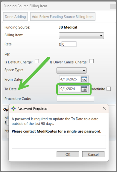The height and width of the screenshot is (172, 117).
Task: Check the Is Driver Cancel Charge box
Action: coord(92,61)
